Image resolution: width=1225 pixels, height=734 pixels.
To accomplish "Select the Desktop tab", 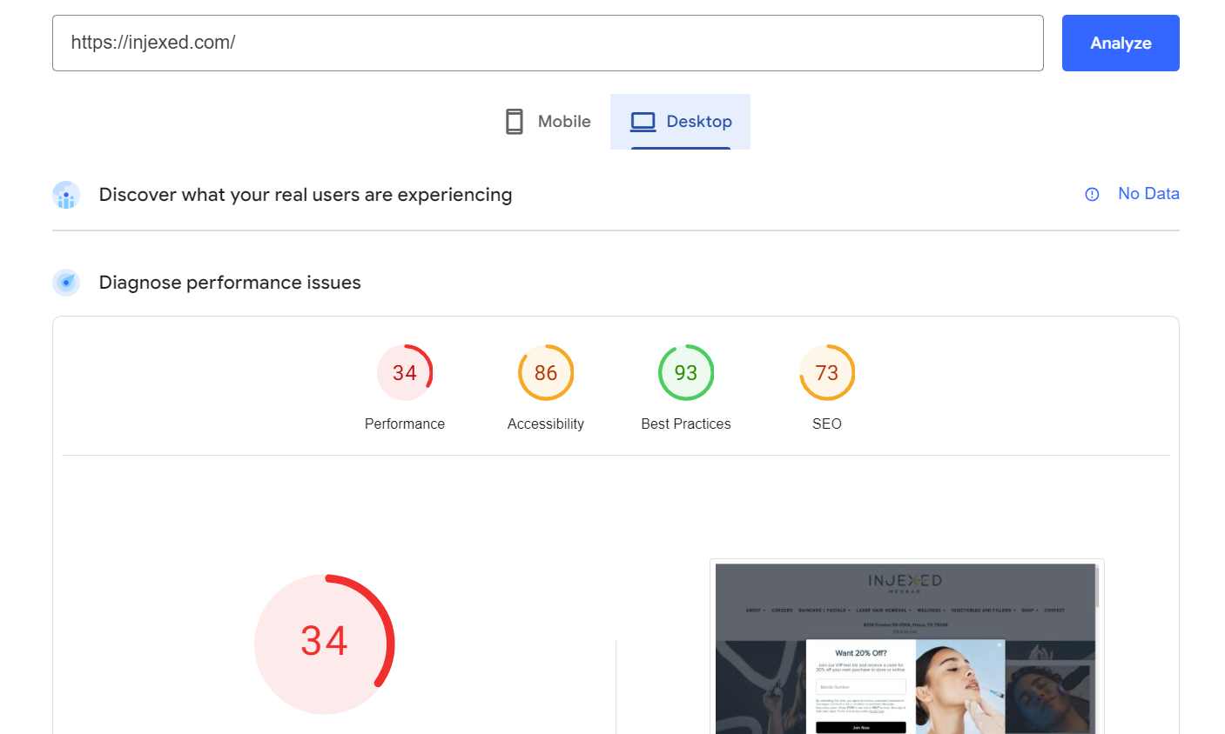I will (x=680, y=122).
